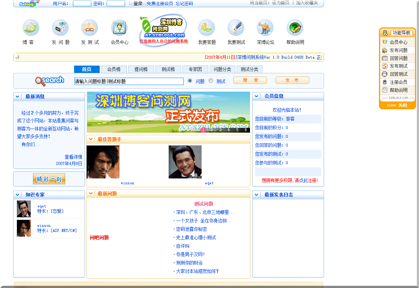Click the 发测试 post test icon
The width and height of the screenshot is (419, 288).
pyautogui.click(x=89, y=28)
